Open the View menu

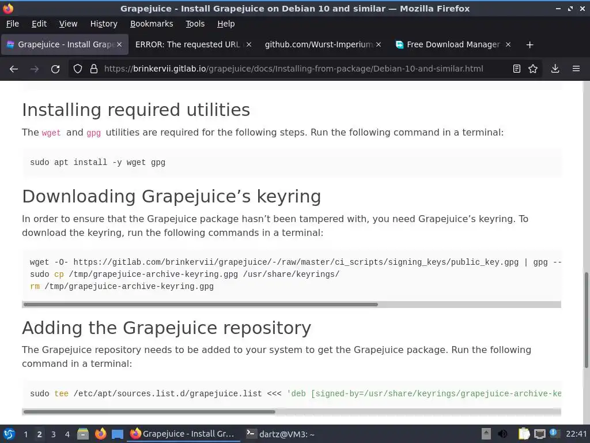68,24
